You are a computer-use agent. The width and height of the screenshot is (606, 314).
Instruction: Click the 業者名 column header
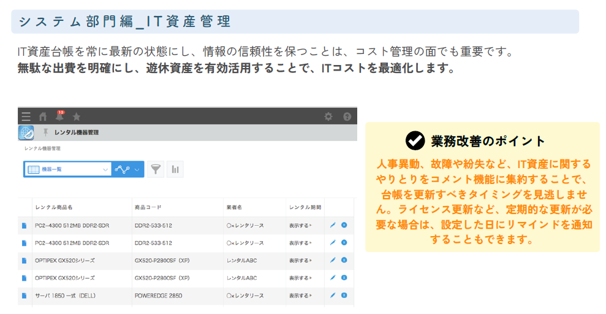pyautogui.click(x=234, y=207)
